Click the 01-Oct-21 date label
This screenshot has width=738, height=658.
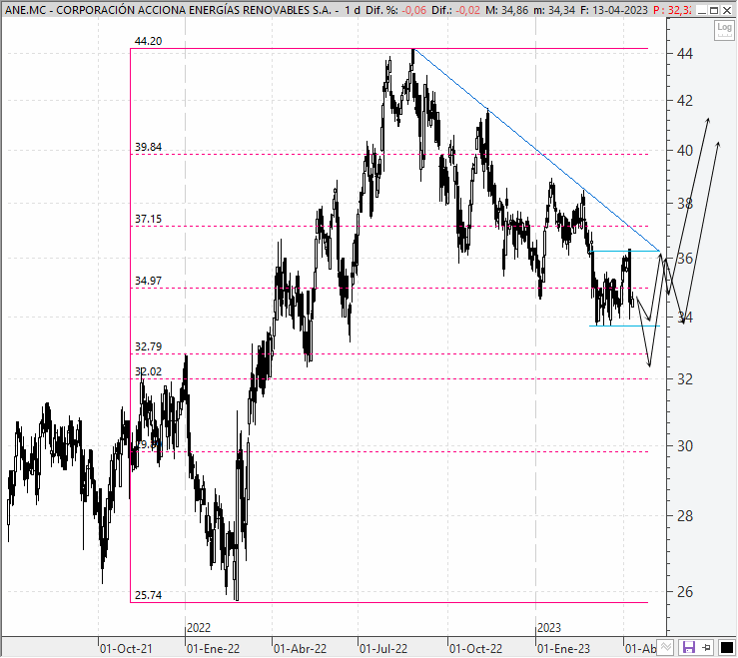126,649
